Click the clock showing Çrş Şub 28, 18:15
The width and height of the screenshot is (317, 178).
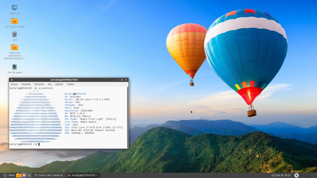pos(281,175)
